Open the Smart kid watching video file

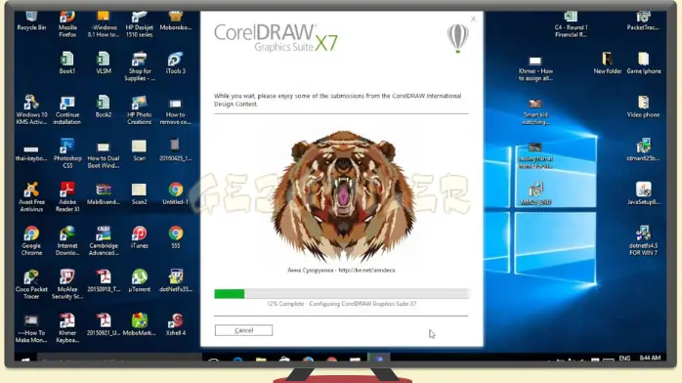point(535,112)
